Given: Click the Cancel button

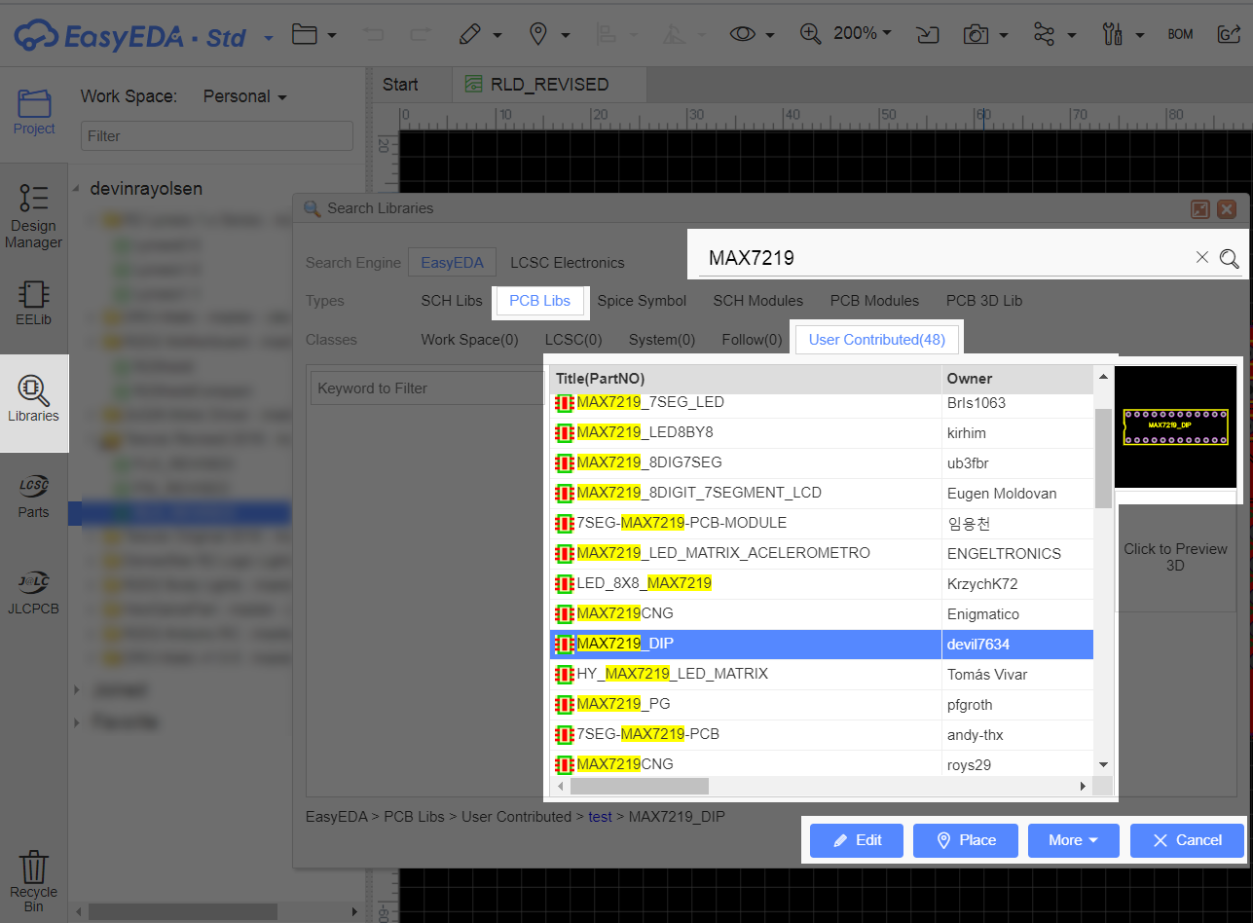Looking at the screenshot, I should [1187, 840].
